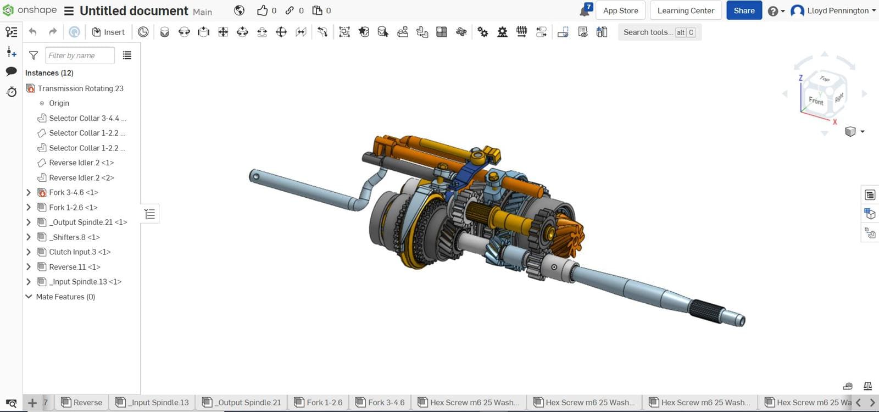Screen dimensions: 879x412
Task: Switch to the _Input Spindle.13 tab
Action: [153, 403]
